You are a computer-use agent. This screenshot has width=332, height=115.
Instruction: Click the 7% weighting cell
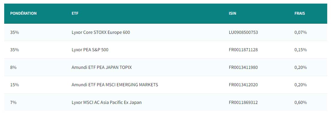(13, 102)
